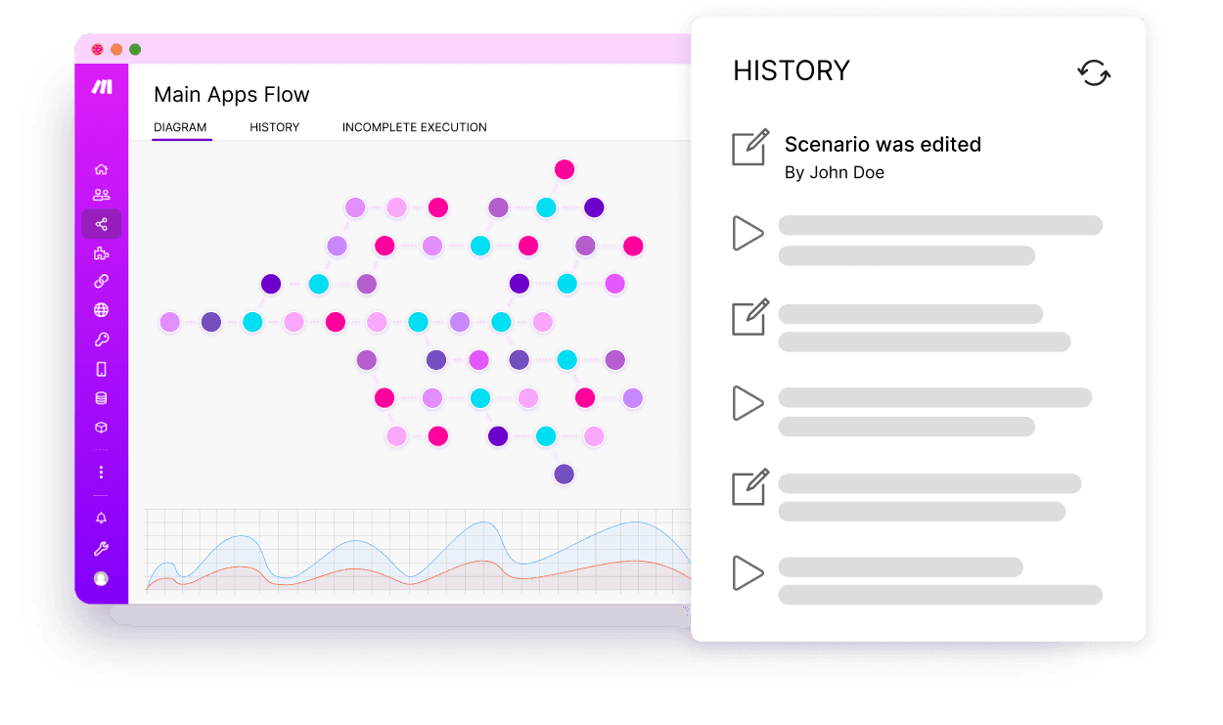
Task: Select the magenta node atop the diagram
Action: click(565, 168)
